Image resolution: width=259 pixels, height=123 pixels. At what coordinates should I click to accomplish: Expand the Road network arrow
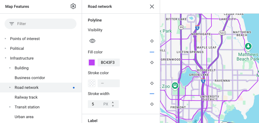coord(10,87)
